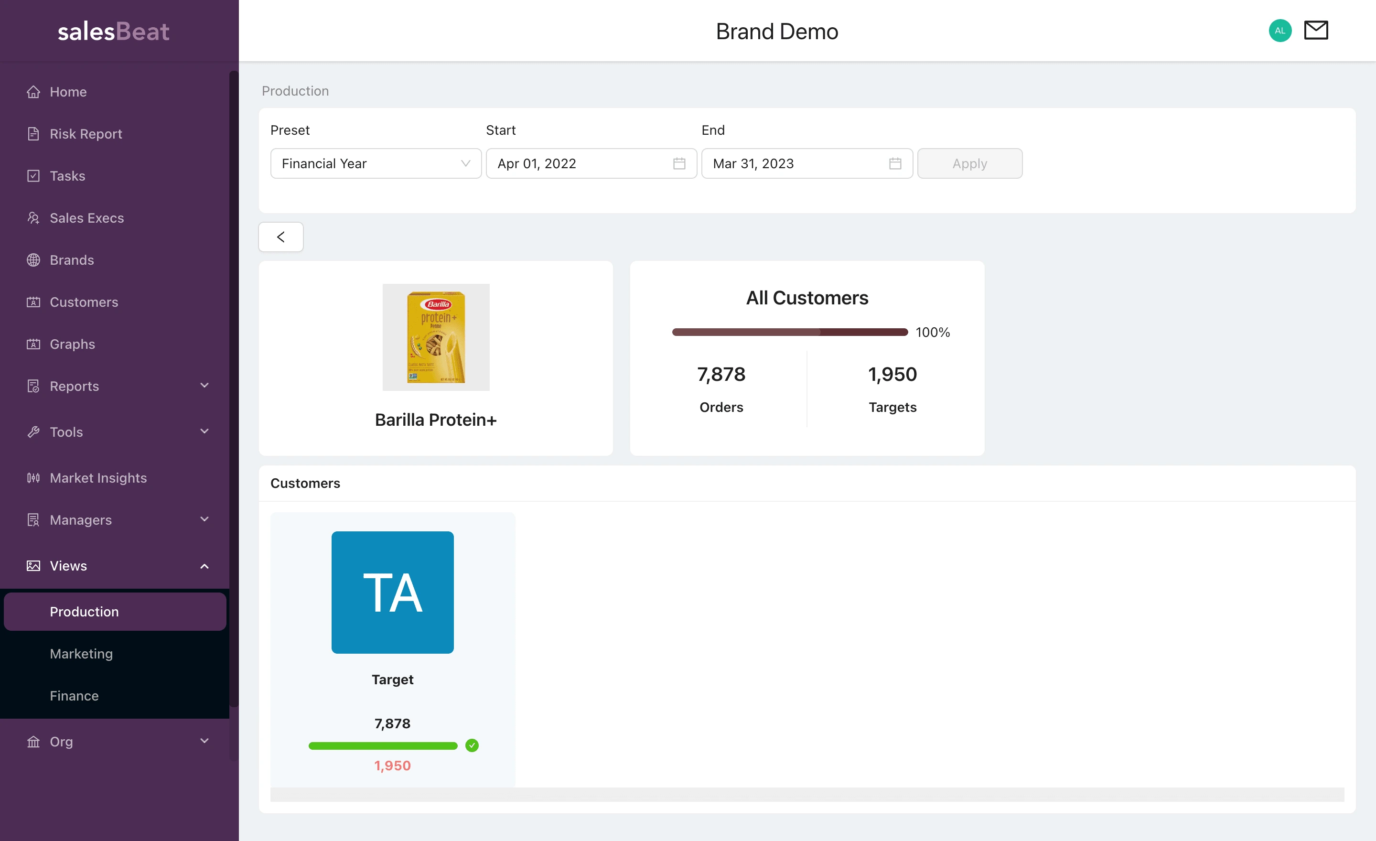Expand the Org menu chevron
Viewport: 1376px width, 841px height.
[204, 741]
